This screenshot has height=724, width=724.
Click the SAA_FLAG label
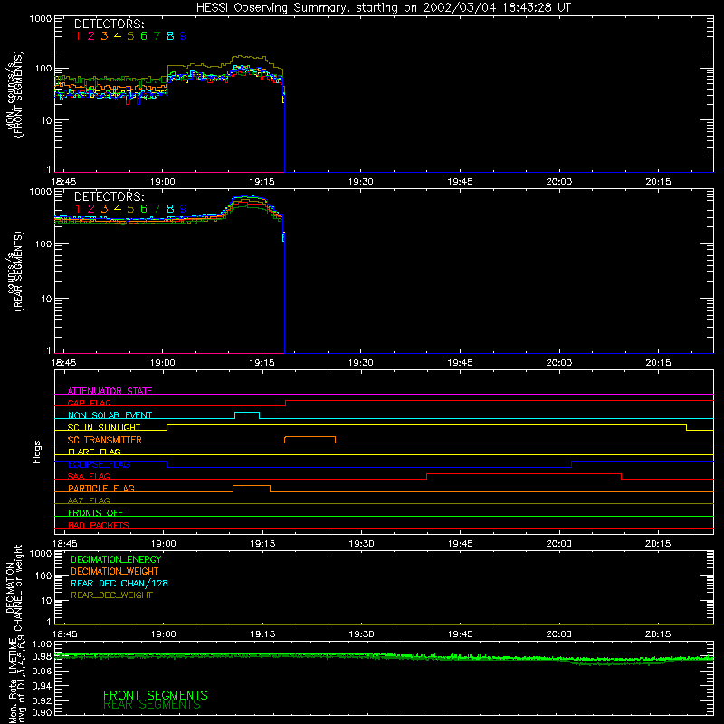coord(89,476)
